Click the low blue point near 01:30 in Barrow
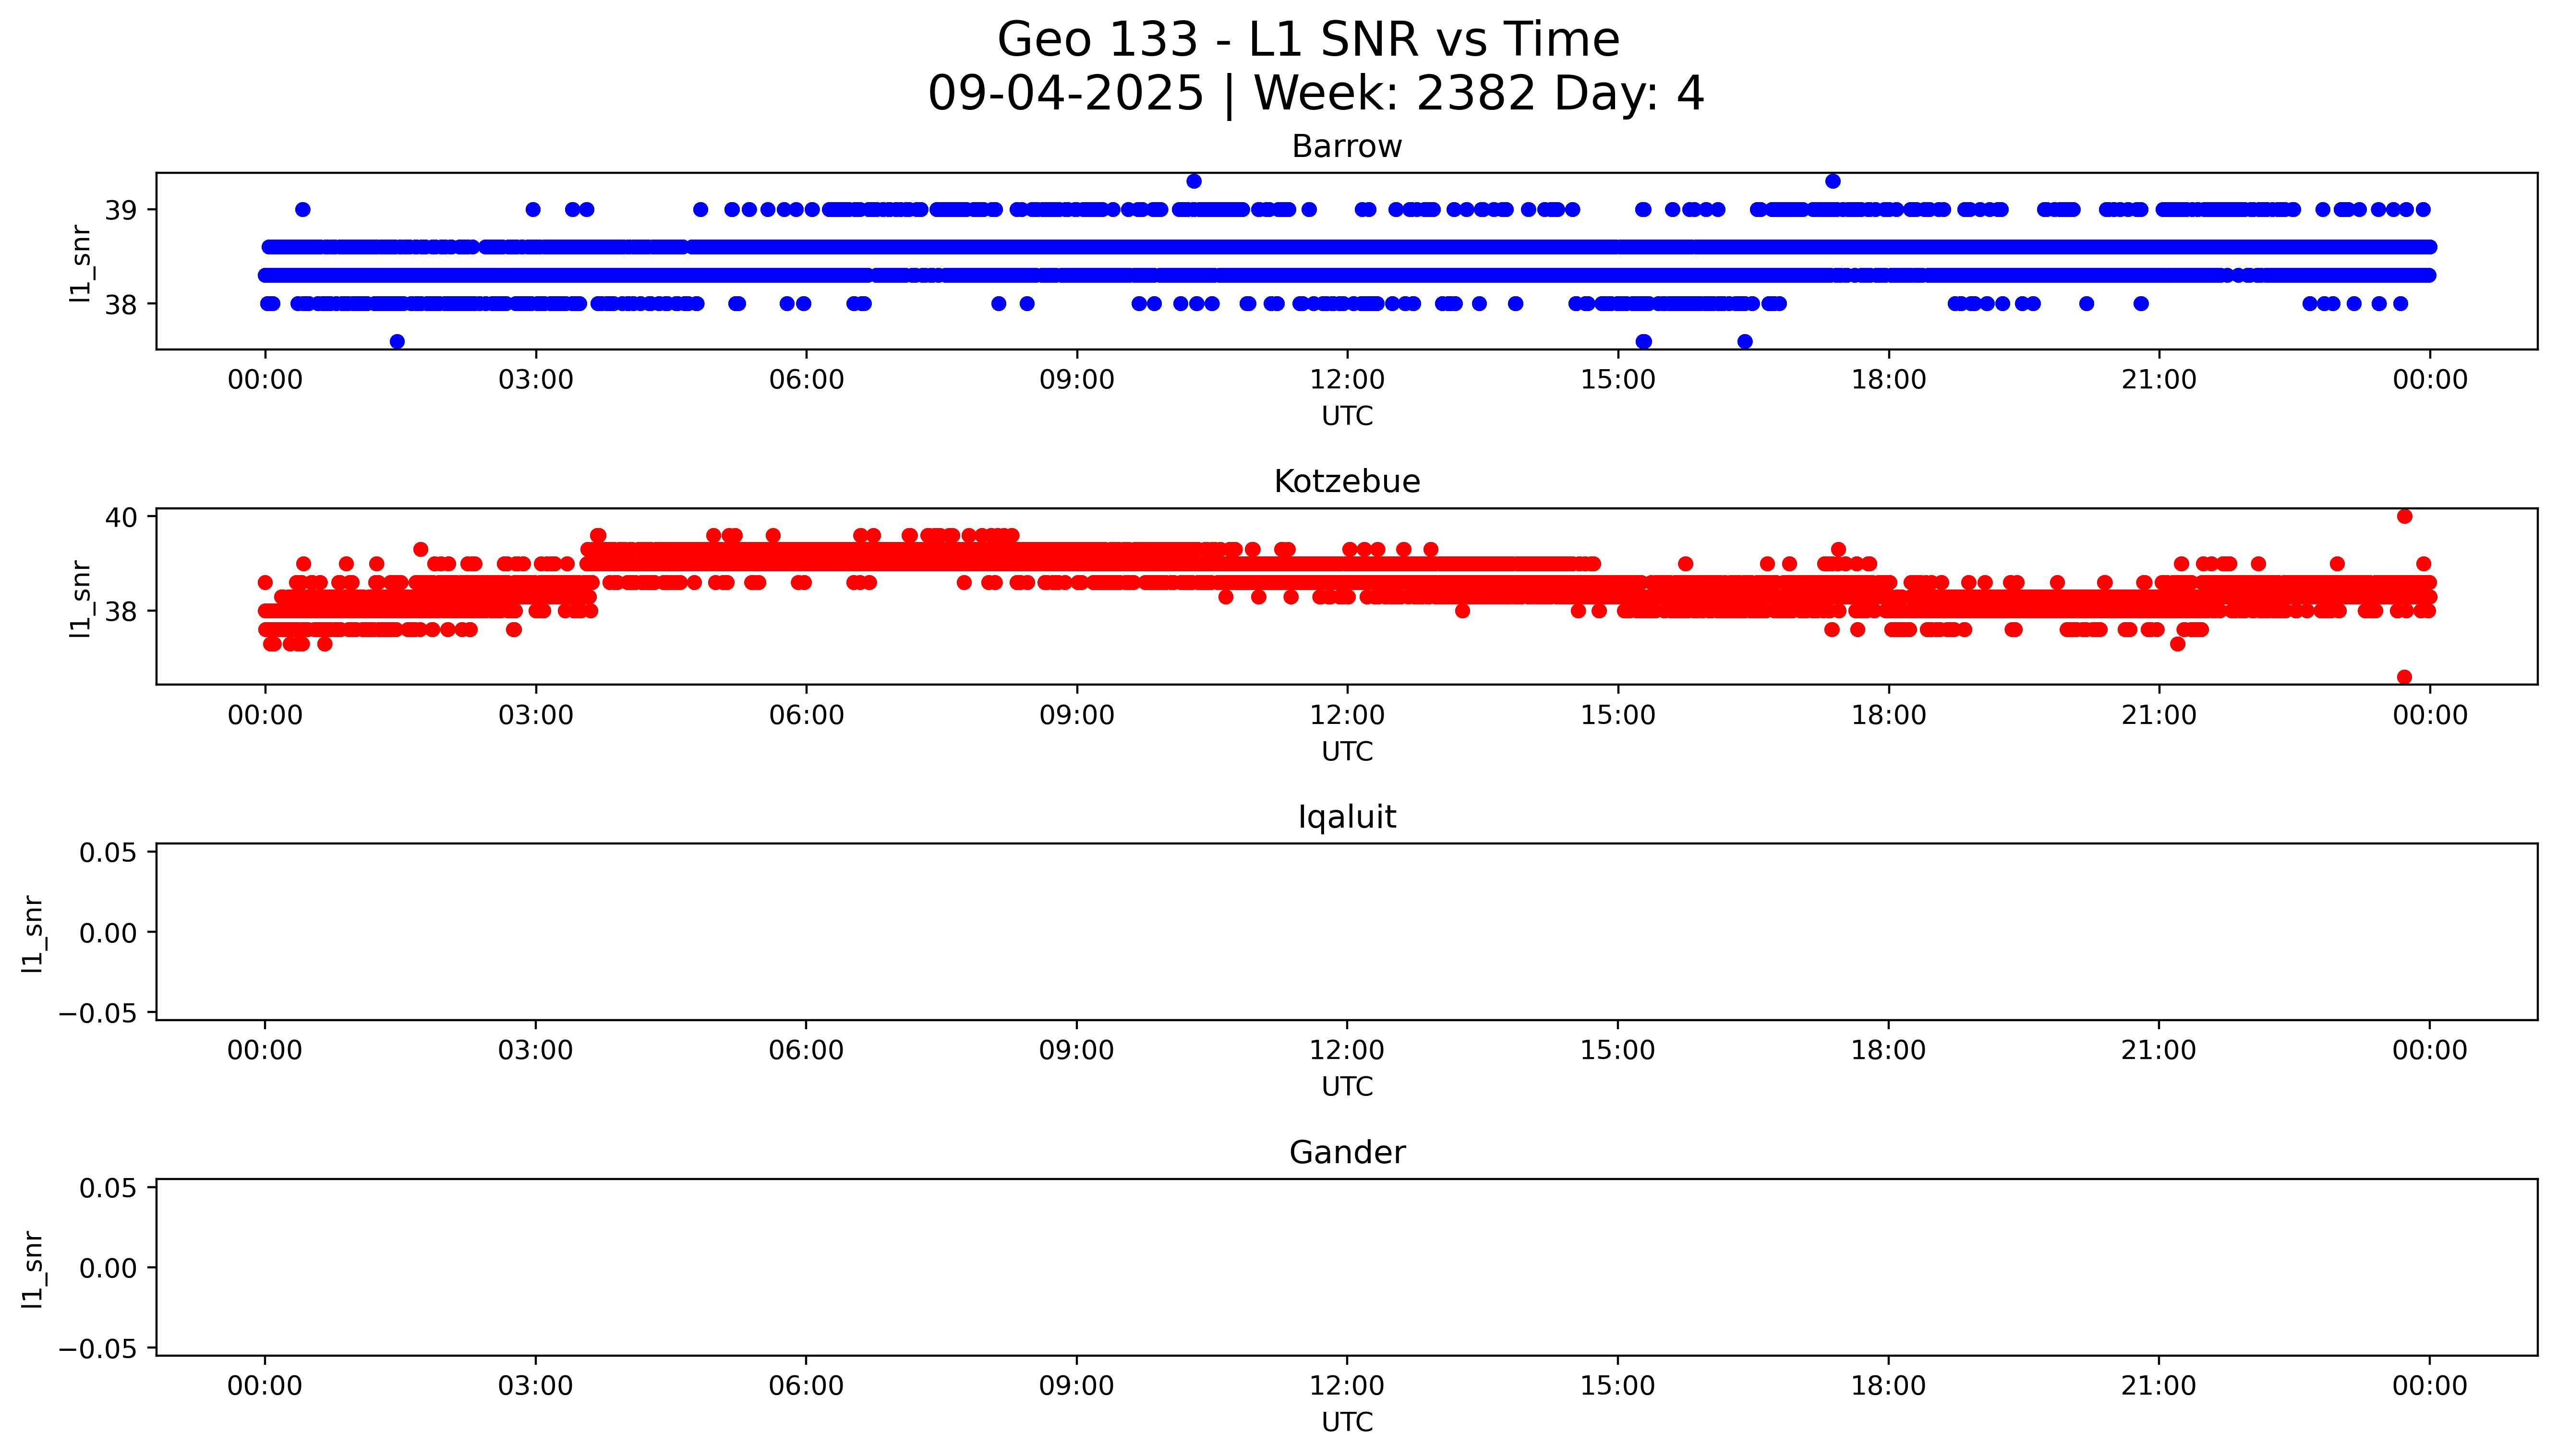The height and width of the screenshot is (1456, 2557). tap(397, 341)
